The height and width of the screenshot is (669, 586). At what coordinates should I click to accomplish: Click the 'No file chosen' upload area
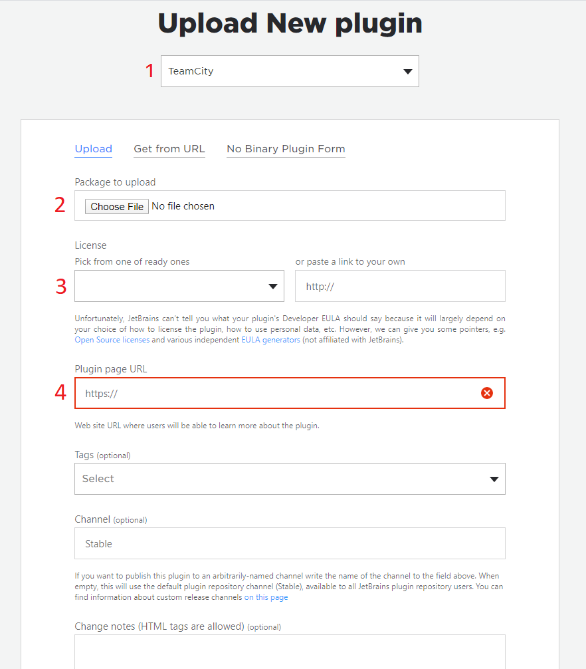click(x=183, y=206)
